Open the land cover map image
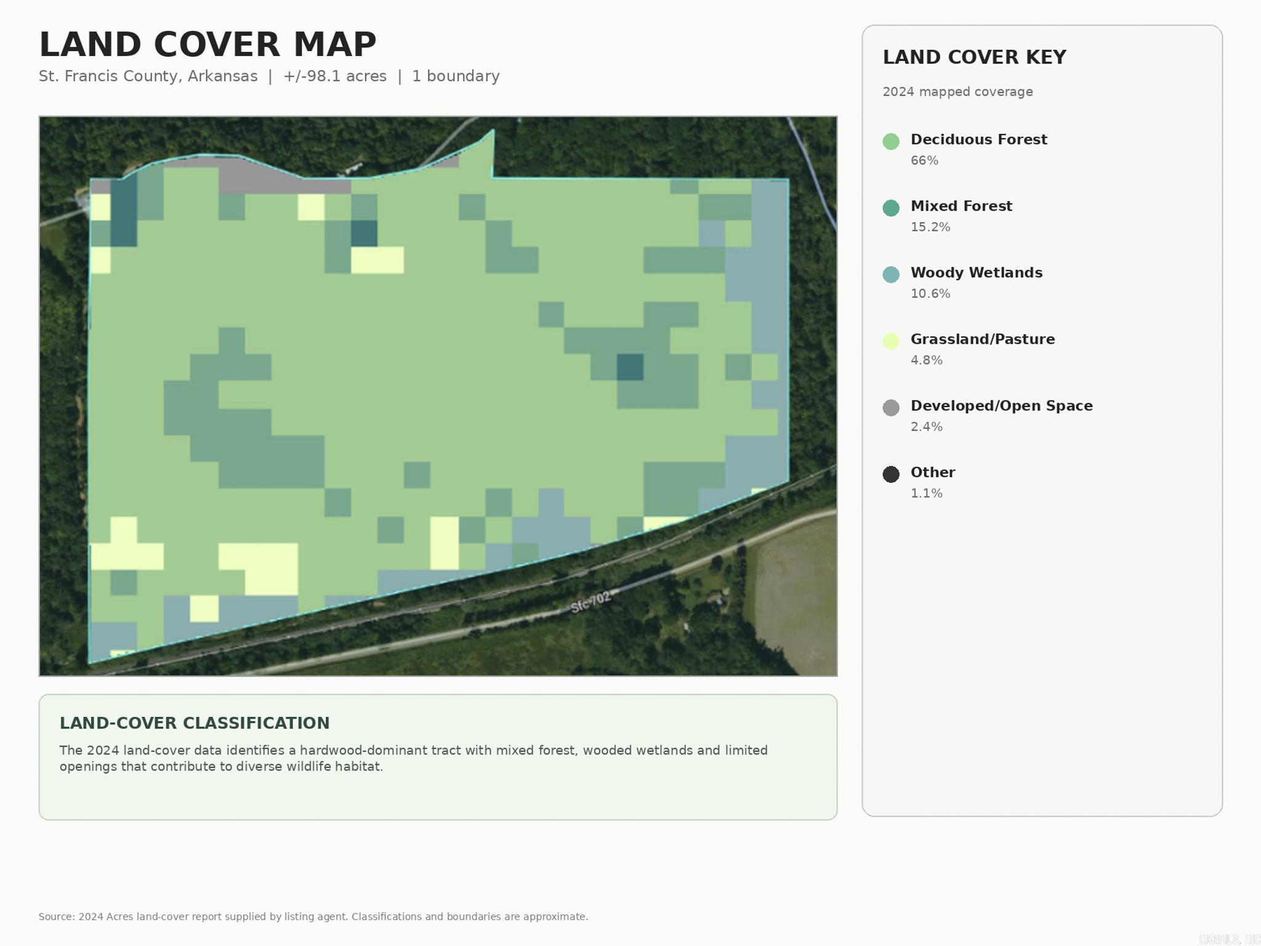 (438, 396)
